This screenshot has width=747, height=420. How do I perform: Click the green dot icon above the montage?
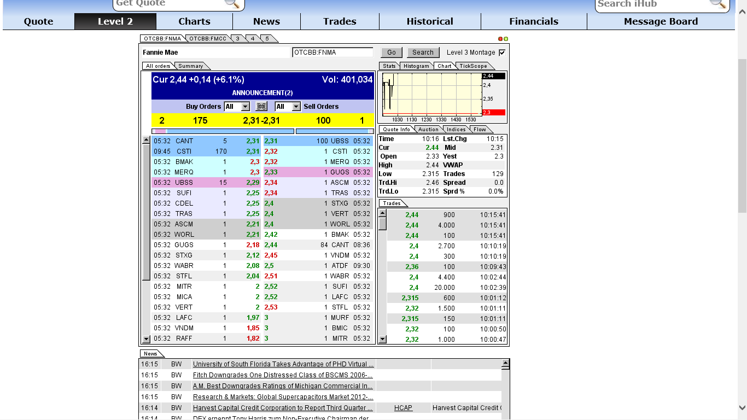506,39
